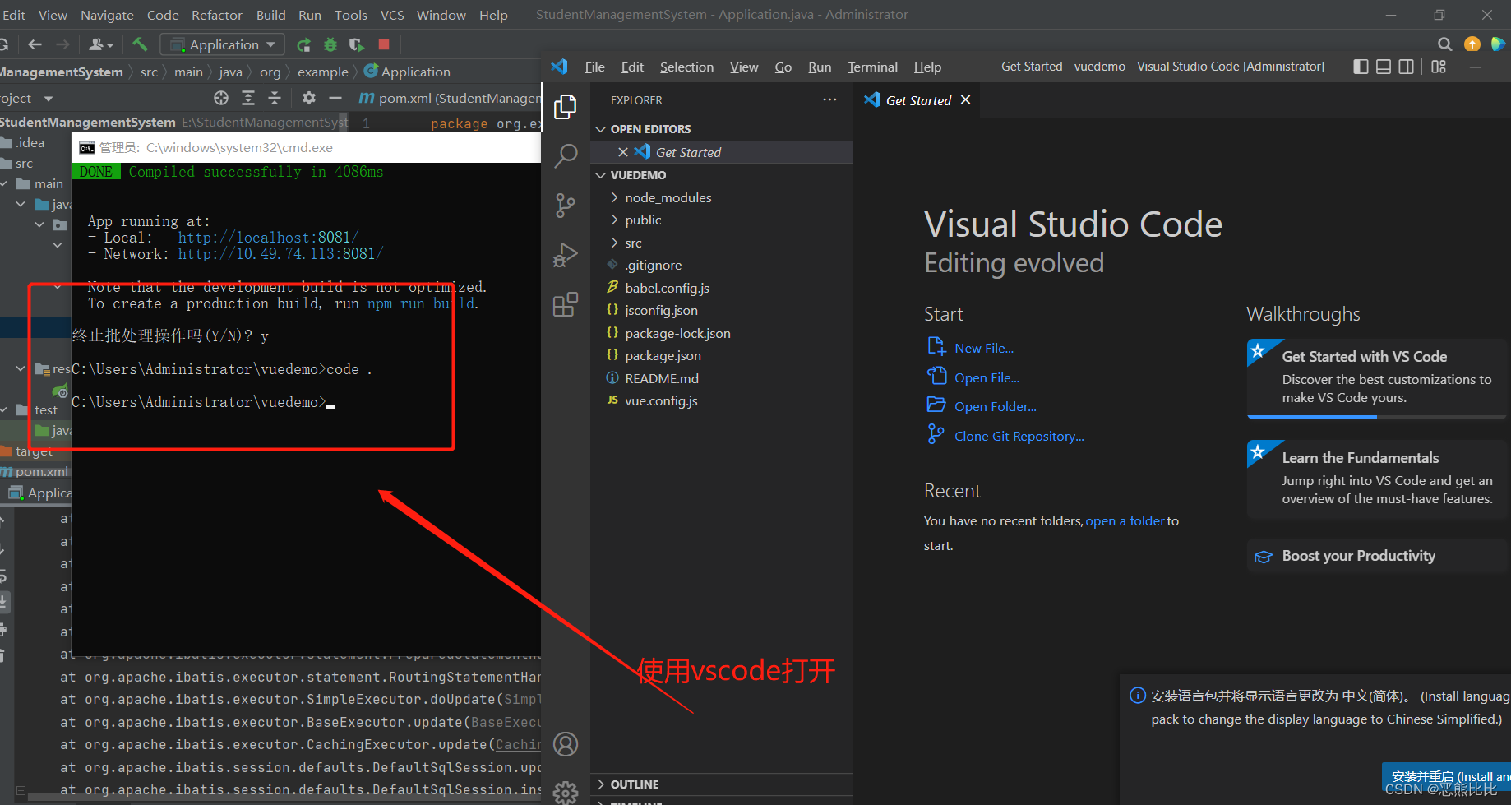
Task: Open vue.config.js in VS Code Explorer
Action: 661,400
